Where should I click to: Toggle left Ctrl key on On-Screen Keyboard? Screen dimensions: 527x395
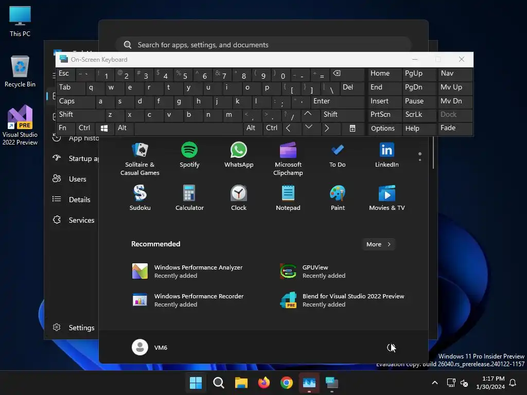85,128
